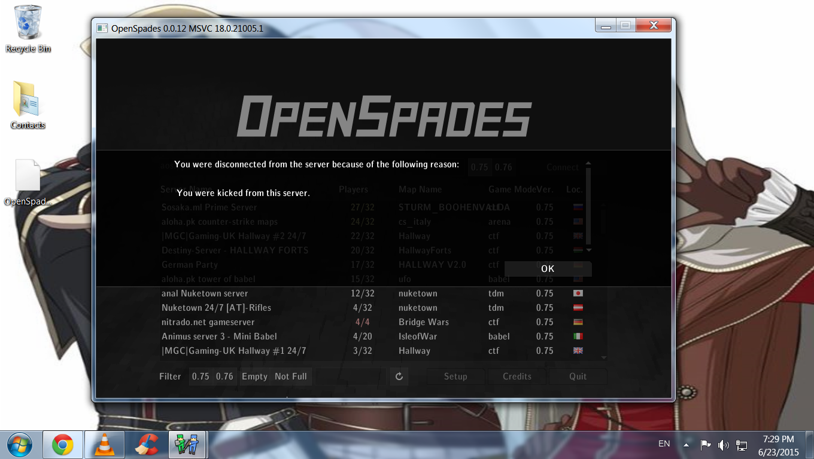Click the Japanese flag beside anal Nuketown server
This screenshot has height=459, width=814.
point(578,293)
